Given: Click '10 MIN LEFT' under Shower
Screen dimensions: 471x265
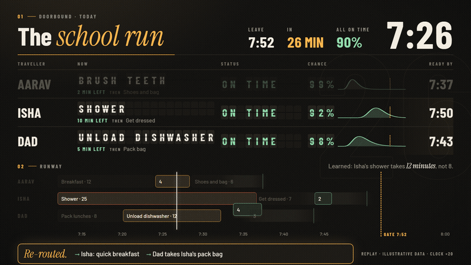Looking at the screenshot, I should click(x=92, y=121).
